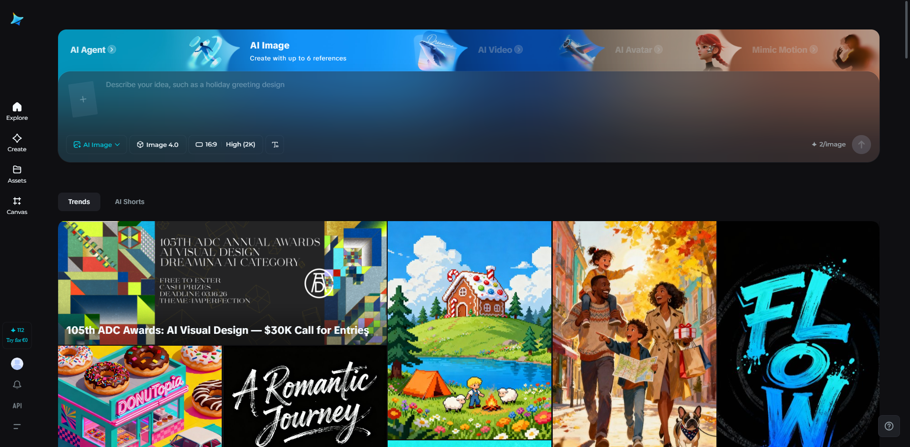Open the Image 4.0 model selector
This screenshot has height=447, width=910.
click(157, 145)
